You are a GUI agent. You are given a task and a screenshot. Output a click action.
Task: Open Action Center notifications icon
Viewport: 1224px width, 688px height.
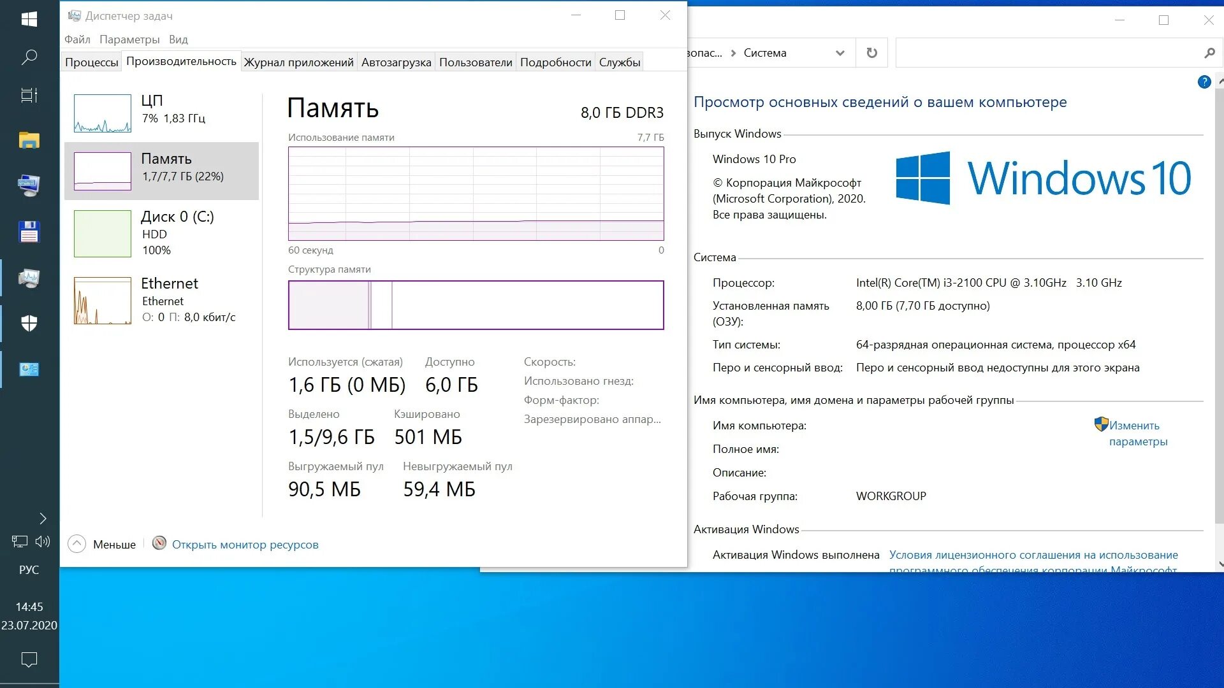point(29,659)
